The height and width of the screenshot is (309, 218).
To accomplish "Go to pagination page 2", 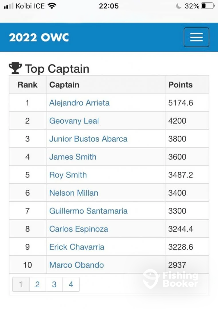I will (x=37, y=284).
